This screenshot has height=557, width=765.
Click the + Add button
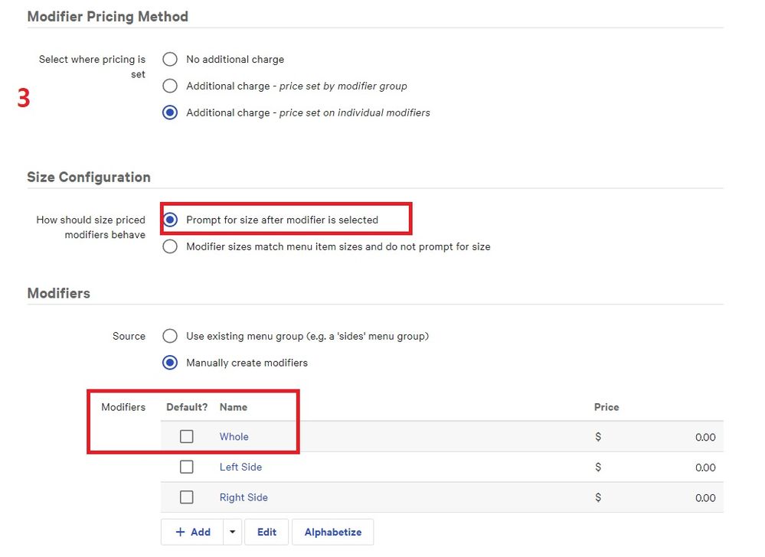(192, 532)
